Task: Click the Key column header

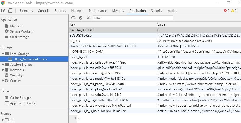Action: pos(112,24)
